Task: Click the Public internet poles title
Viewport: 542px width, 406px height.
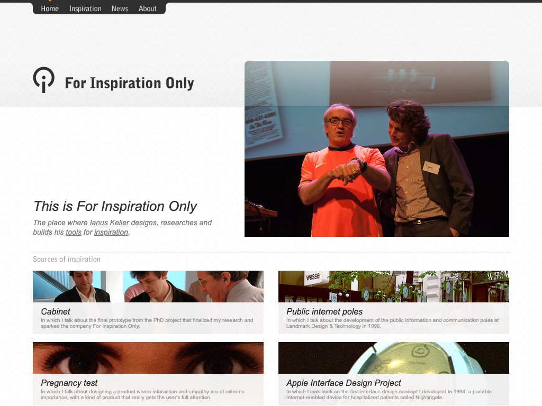Action: 324,311
